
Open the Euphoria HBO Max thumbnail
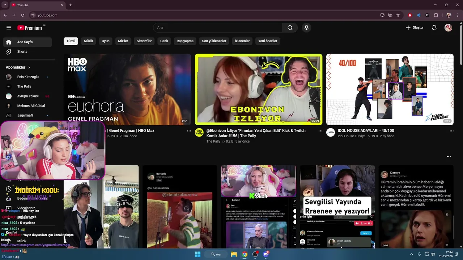[x=127, y=90]
